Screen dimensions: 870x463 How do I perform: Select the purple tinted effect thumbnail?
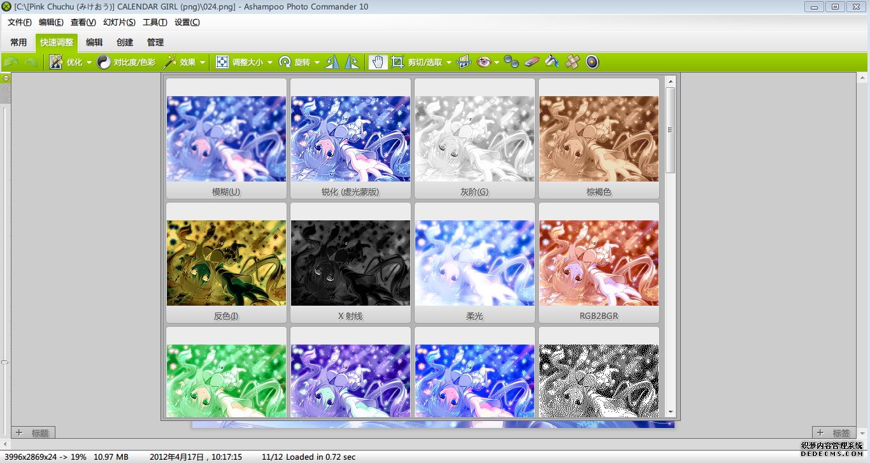click(350, 372)
